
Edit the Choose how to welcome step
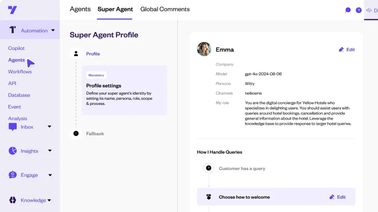pyautogui.click(x=337, y=197)
